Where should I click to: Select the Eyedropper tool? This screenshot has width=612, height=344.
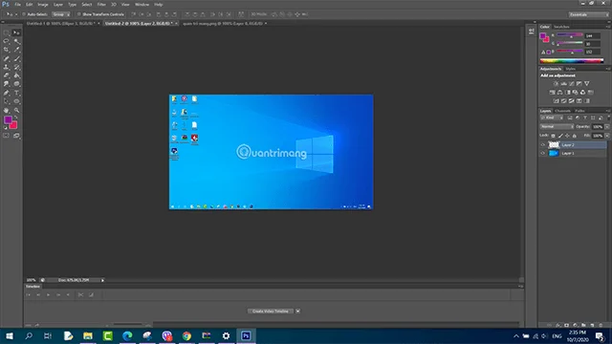(16, 50)
